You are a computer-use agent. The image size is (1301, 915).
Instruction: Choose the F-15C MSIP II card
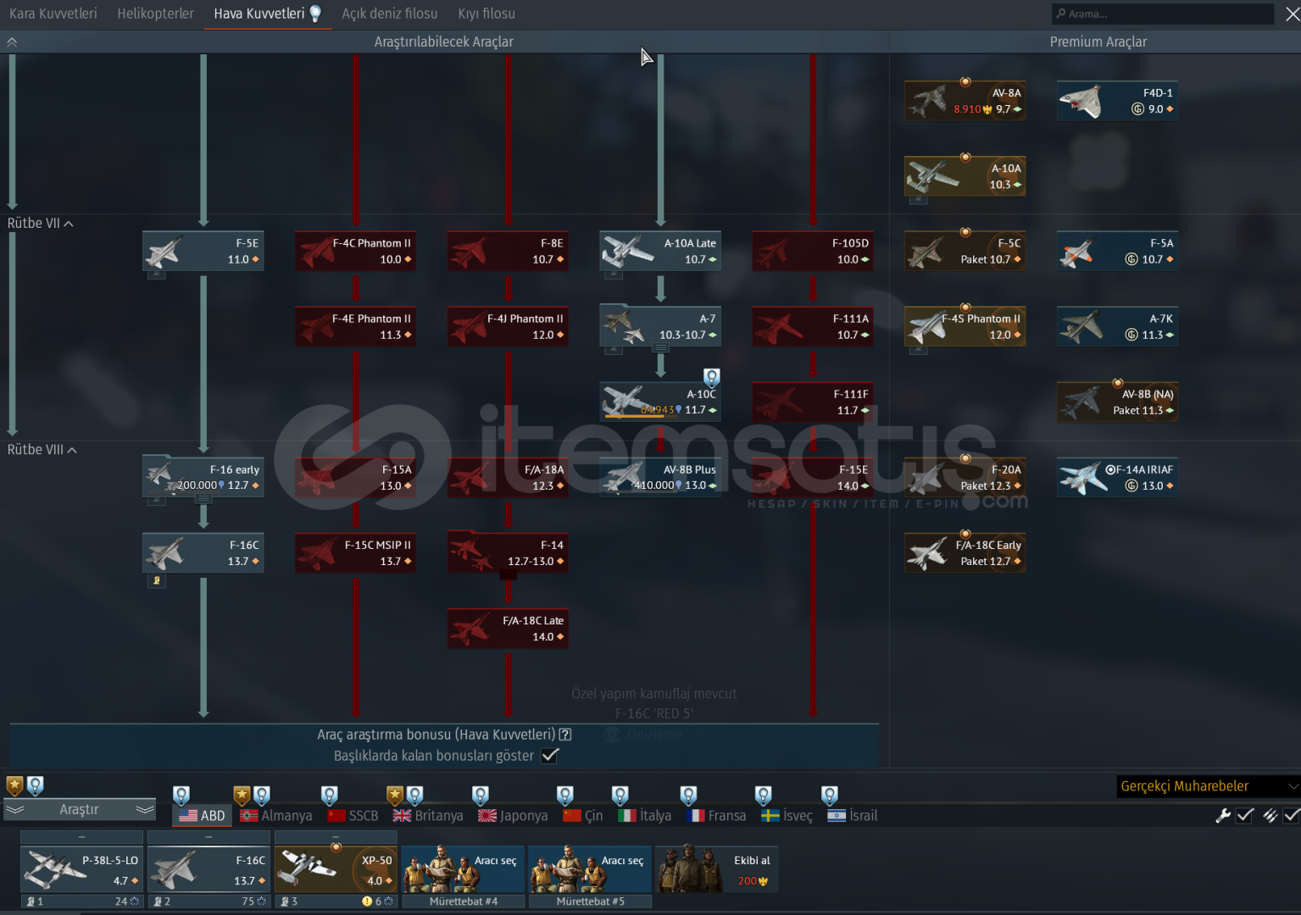point(356,553)
